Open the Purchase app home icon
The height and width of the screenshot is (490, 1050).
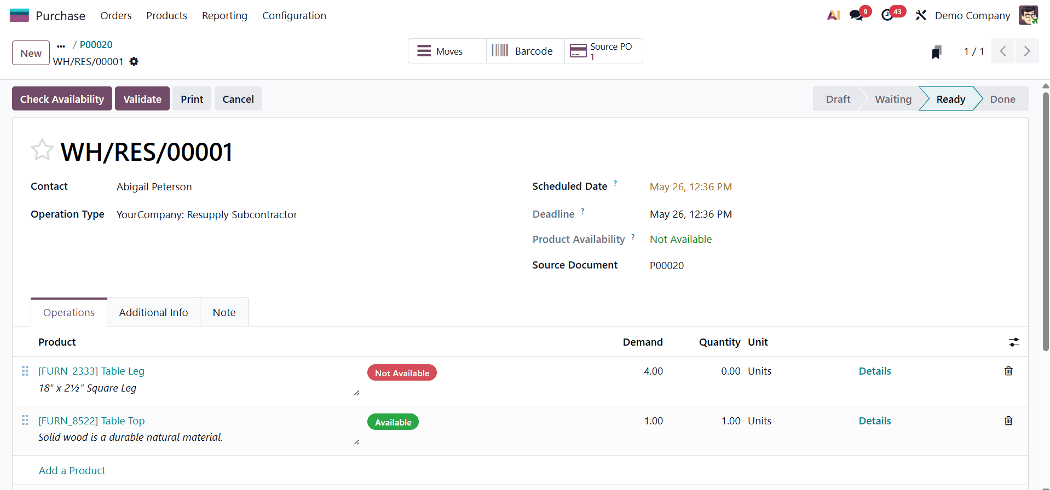point(19,15)
